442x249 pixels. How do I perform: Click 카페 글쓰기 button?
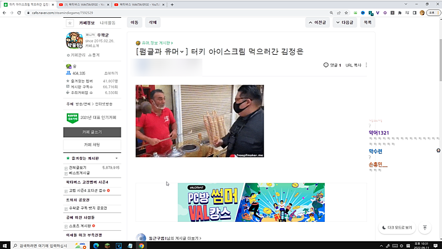pos(92,132)
